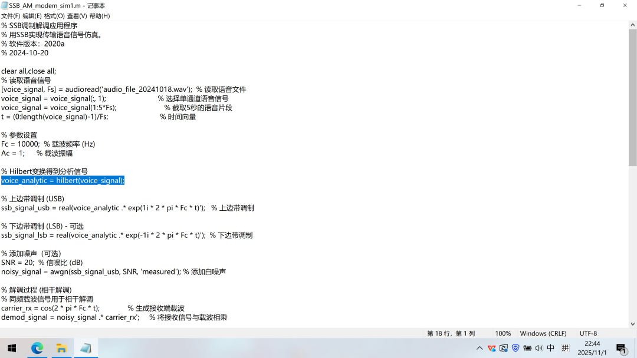637x358 pixels.
Task: Open the notification center icon
Action: coord(621,348)
